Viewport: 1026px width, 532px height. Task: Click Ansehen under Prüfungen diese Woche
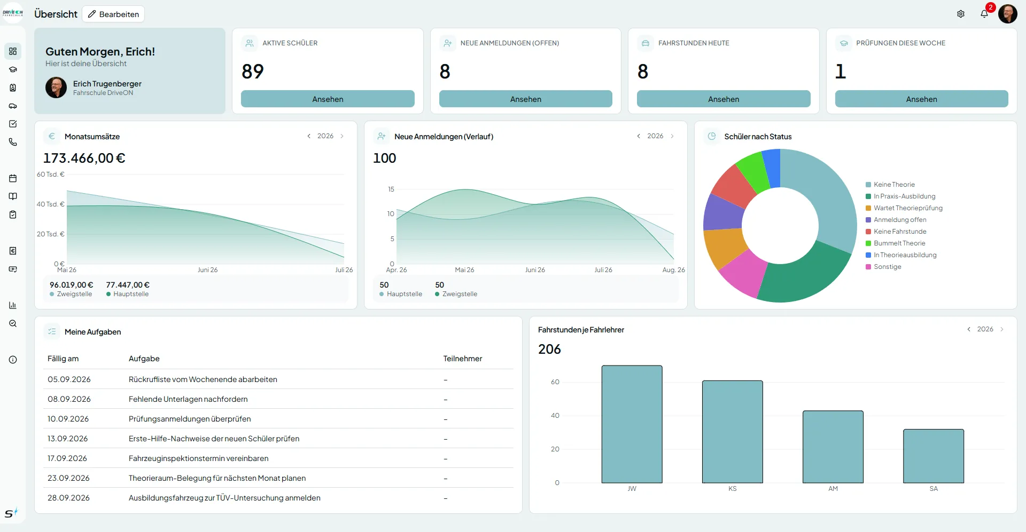click(922, 99)
